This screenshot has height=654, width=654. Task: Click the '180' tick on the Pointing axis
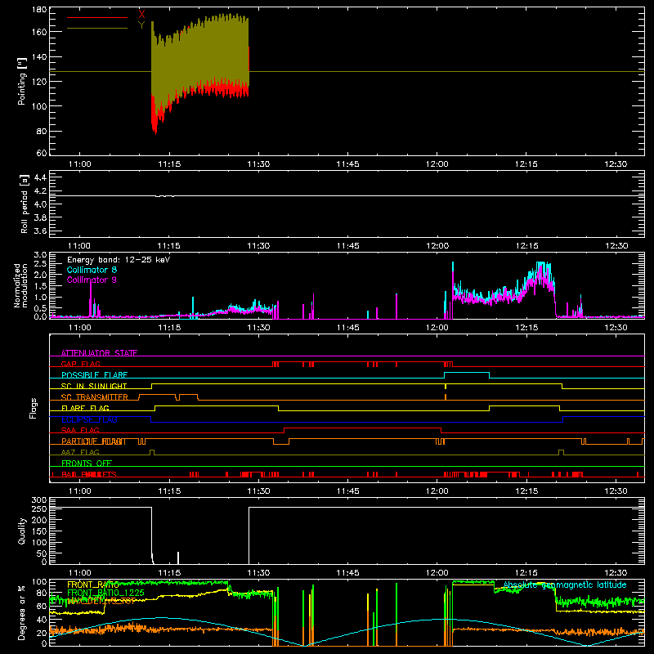tap(39, 9)
